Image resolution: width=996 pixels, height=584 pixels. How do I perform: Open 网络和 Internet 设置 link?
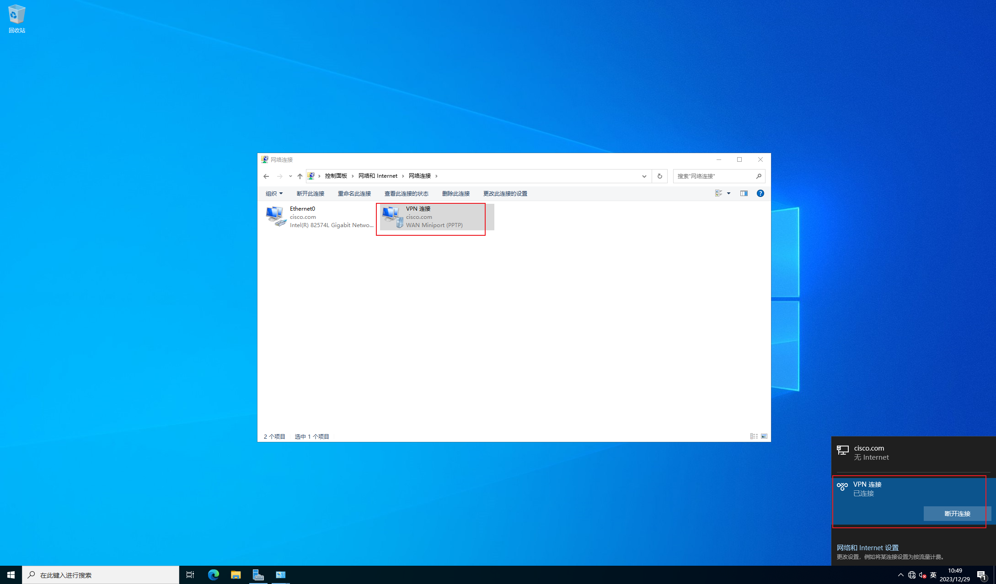click(x=867, y=547)
